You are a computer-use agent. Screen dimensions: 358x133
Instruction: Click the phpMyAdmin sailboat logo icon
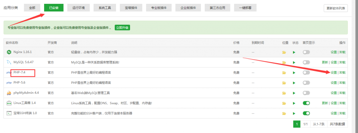tap(9, 93)
